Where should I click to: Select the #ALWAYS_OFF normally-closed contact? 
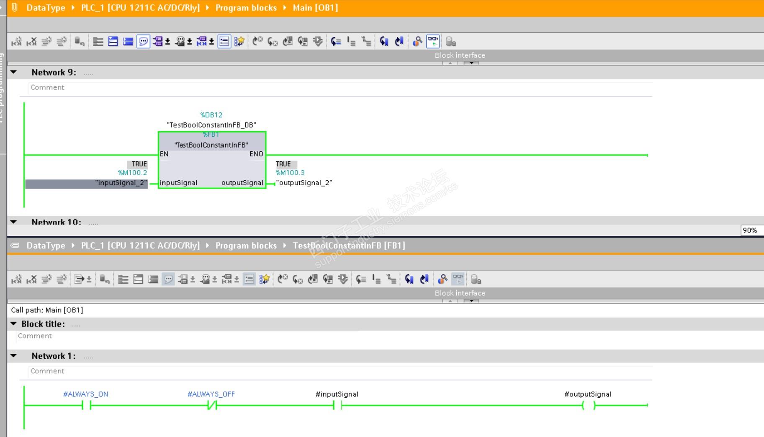tap(212, 405)
